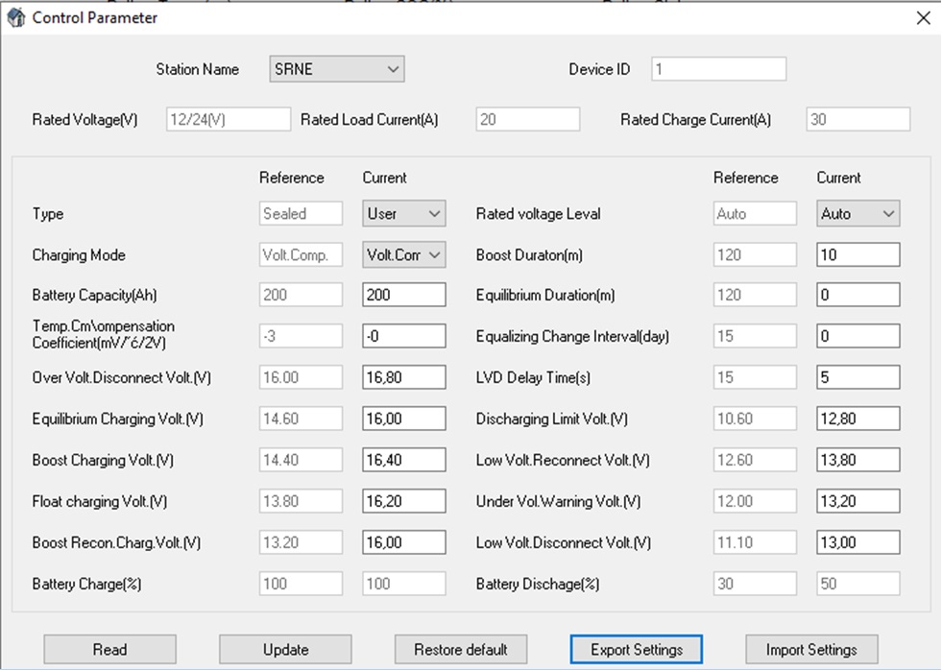Click the Boost Charging Volt current field
Image resolution: width=942 pixels, height=670 pixels.
404,461
